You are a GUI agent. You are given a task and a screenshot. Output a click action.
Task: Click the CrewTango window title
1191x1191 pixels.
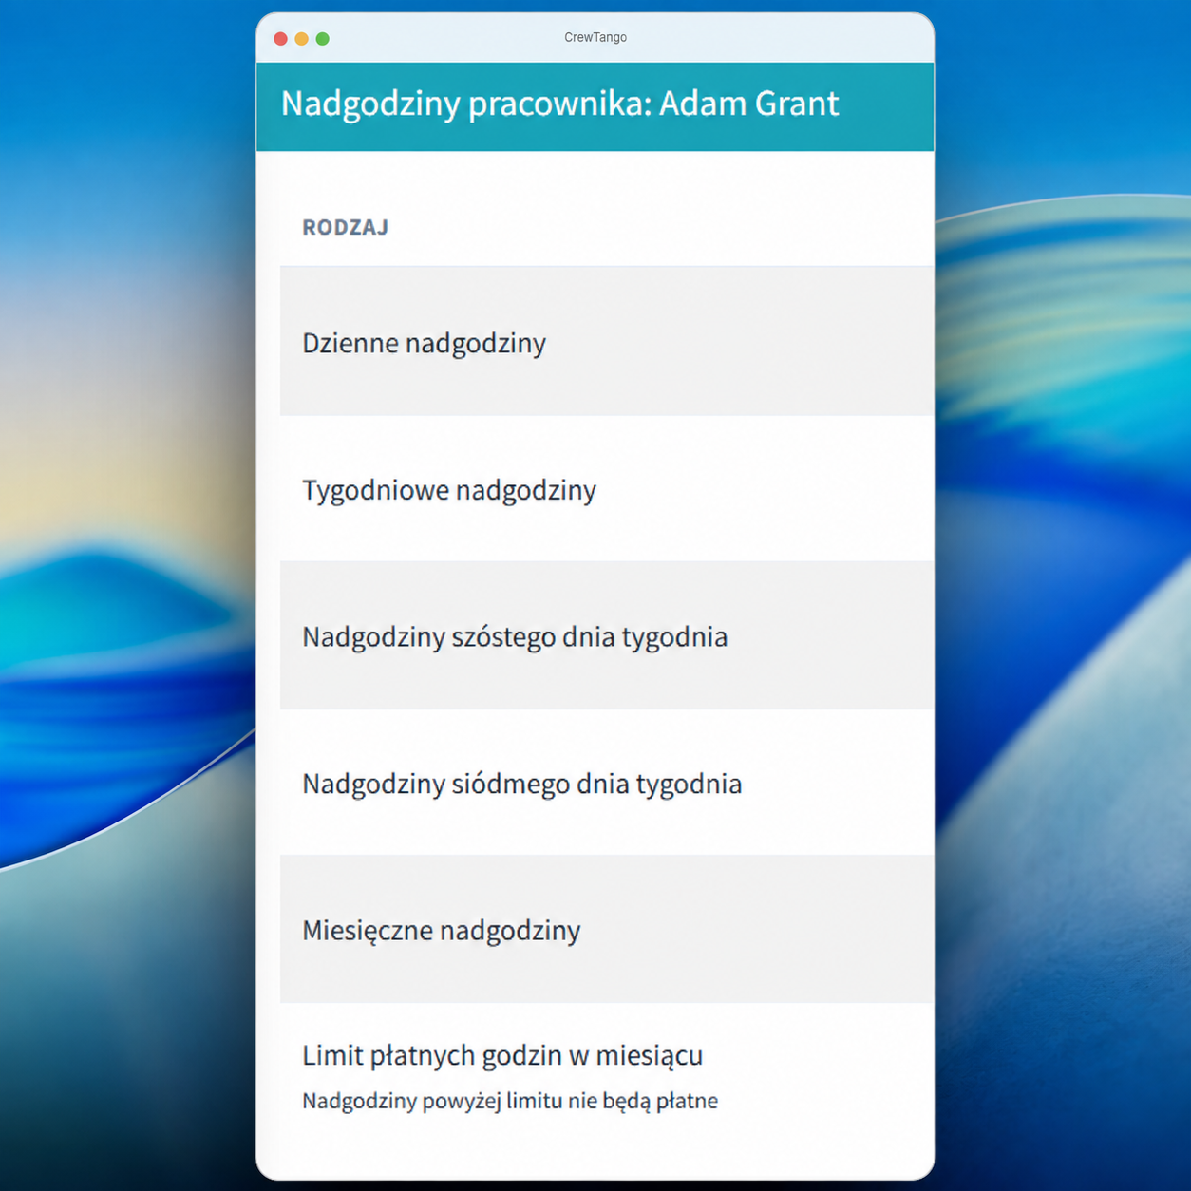[595, 38]
